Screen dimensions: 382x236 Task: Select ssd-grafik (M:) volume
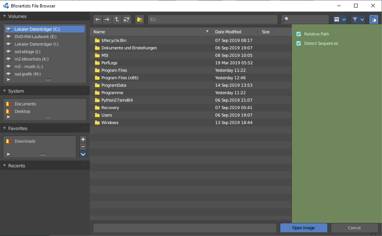click(45, 74)
